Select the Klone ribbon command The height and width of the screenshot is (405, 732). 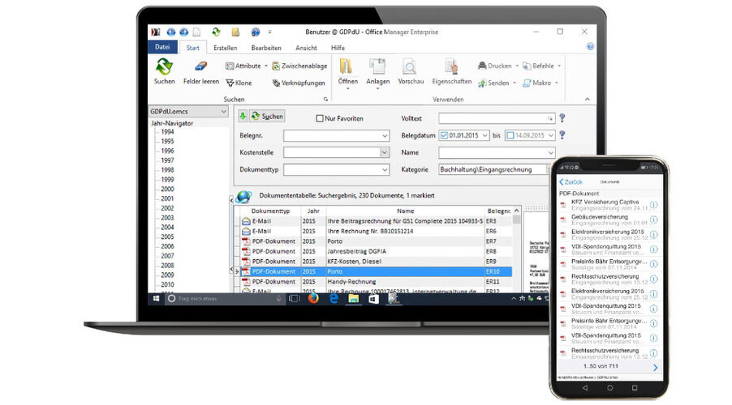click(239, 83)
